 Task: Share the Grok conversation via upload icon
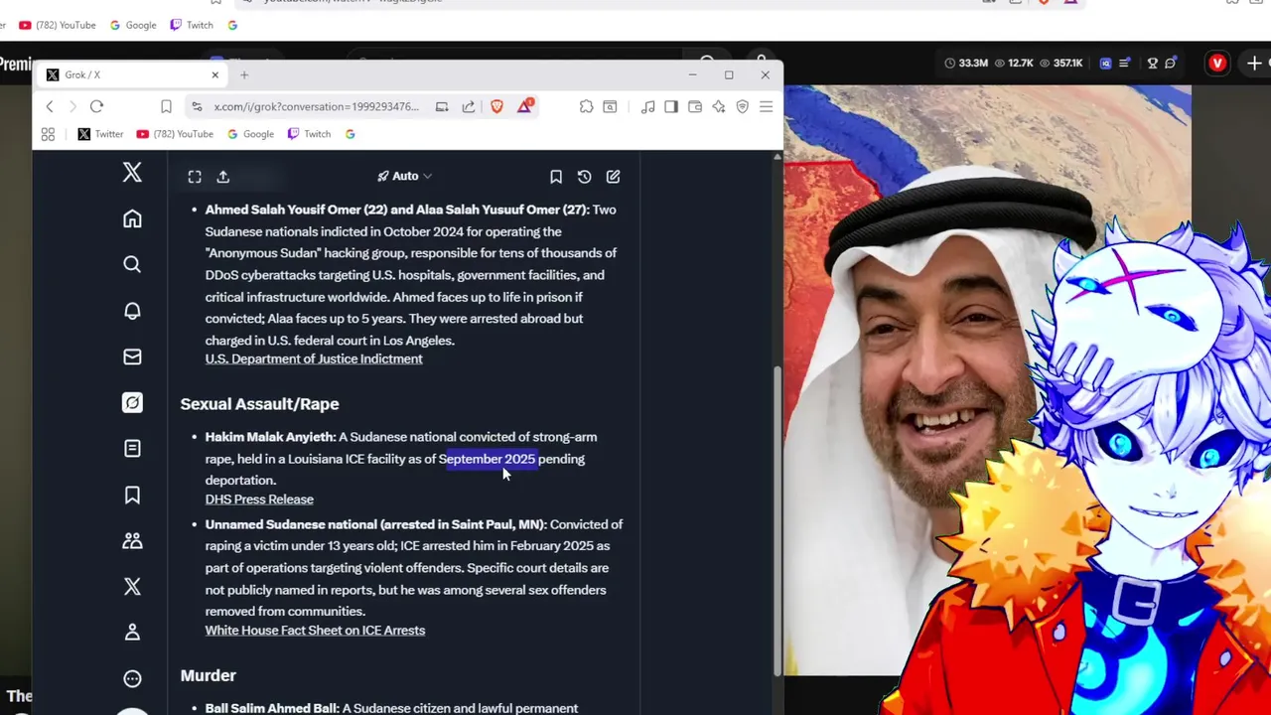pos(223,177)
